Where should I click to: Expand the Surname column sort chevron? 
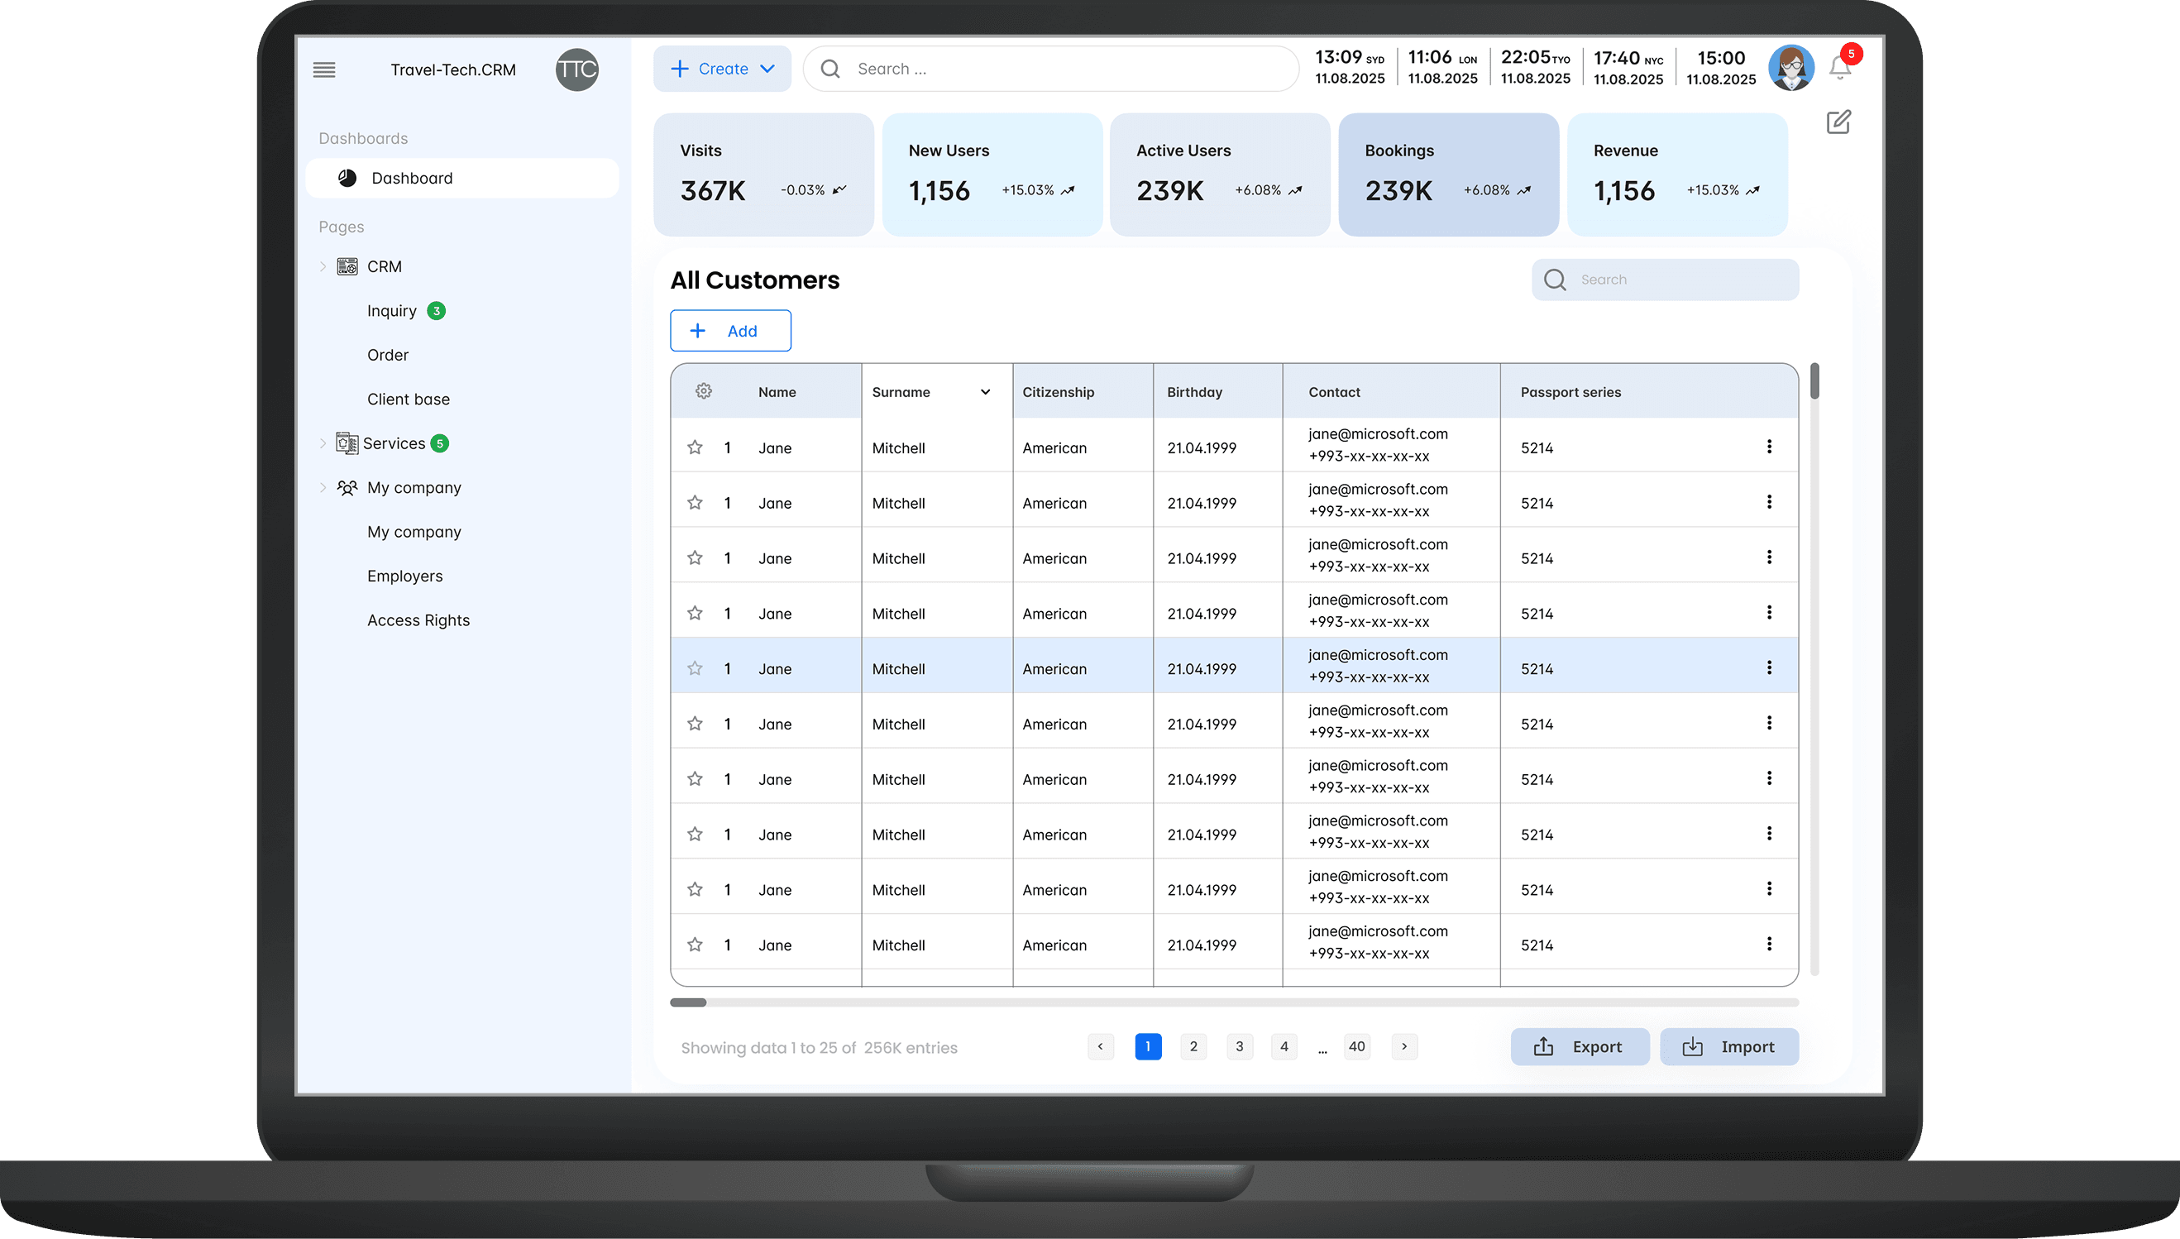[x=985, y=392]
